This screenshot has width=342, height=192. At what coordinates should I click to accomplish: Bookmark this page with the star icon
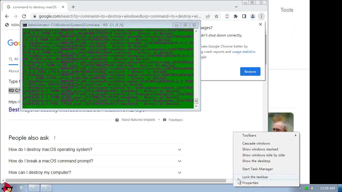click(216, 16)
